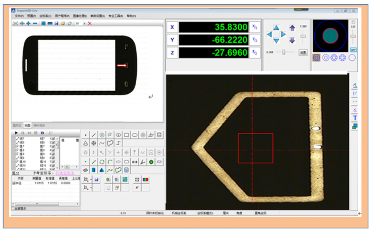Click the red X delete toolbar icon

tap(90, 23)
